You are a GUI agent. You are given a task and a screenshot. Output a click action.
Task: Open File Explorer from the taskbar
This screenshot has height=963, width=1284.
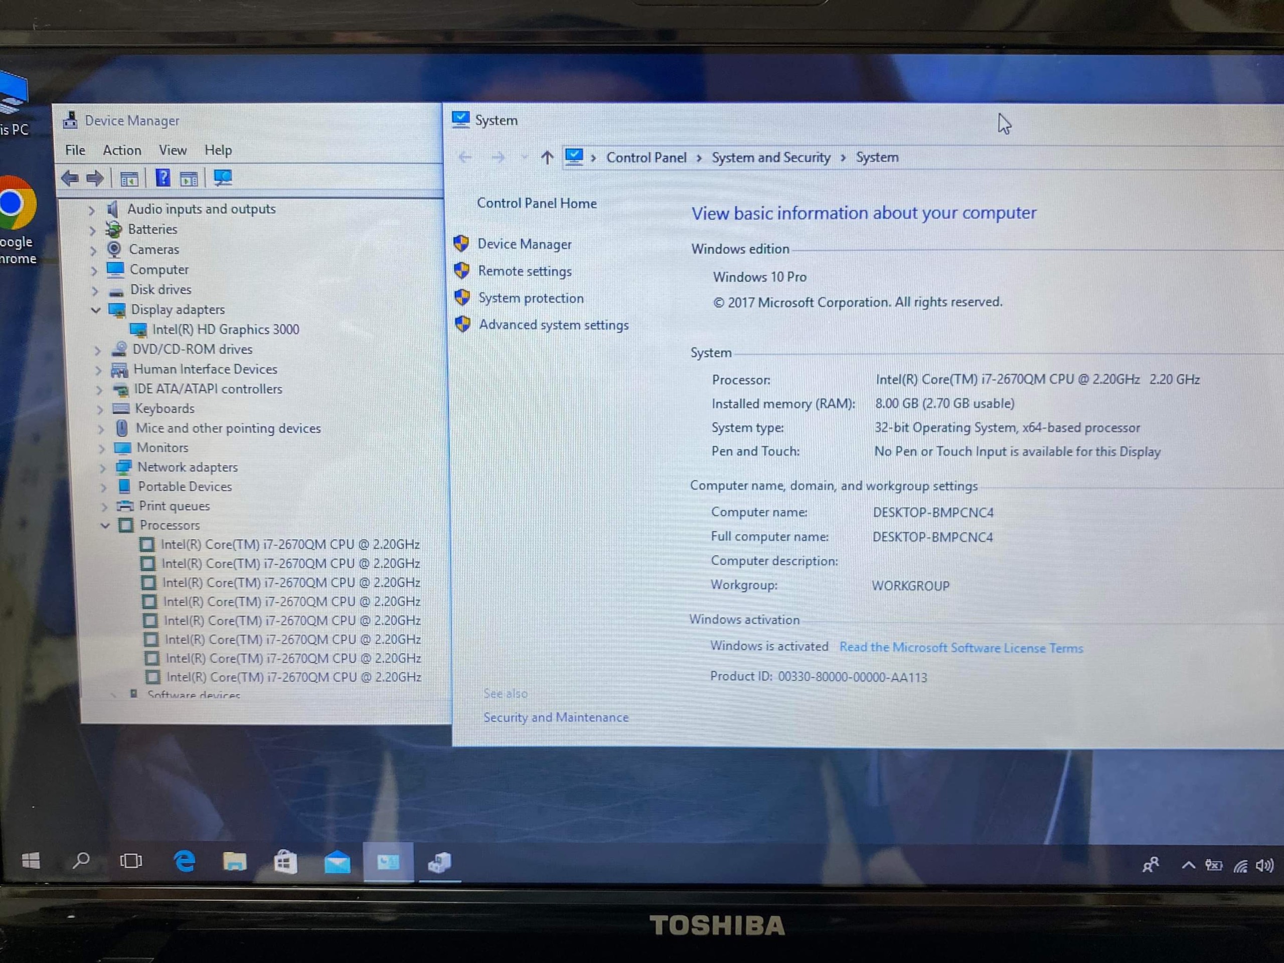(x=235, y=862)
